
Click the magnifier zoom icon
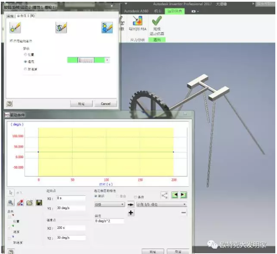click(10, 202)
